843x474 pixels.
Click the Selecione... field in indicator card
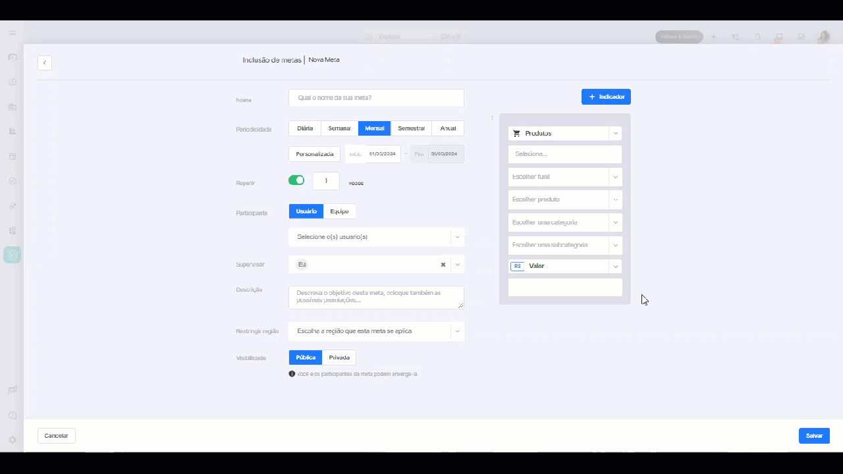pyautogui.click(x=565, y=155)
